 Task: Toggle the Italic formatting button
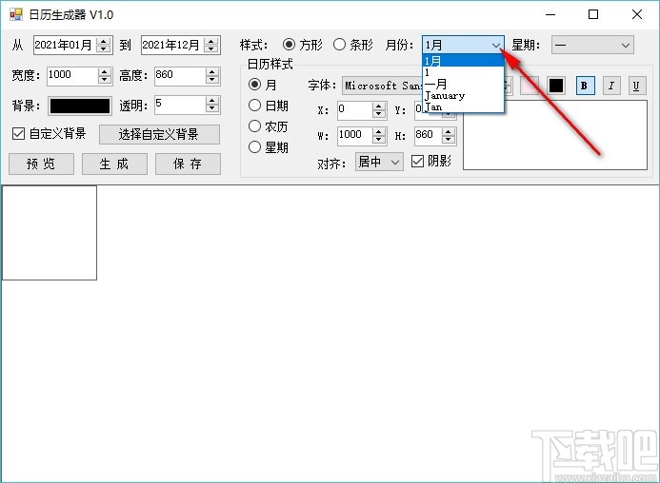click(610, 86)
